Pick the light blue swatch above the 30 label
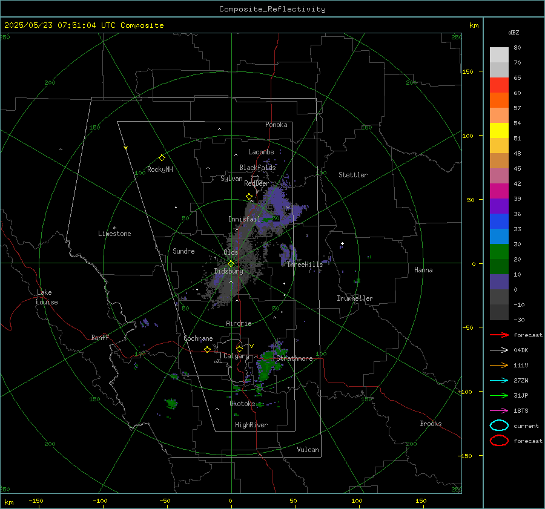 [x=499, y=237]
